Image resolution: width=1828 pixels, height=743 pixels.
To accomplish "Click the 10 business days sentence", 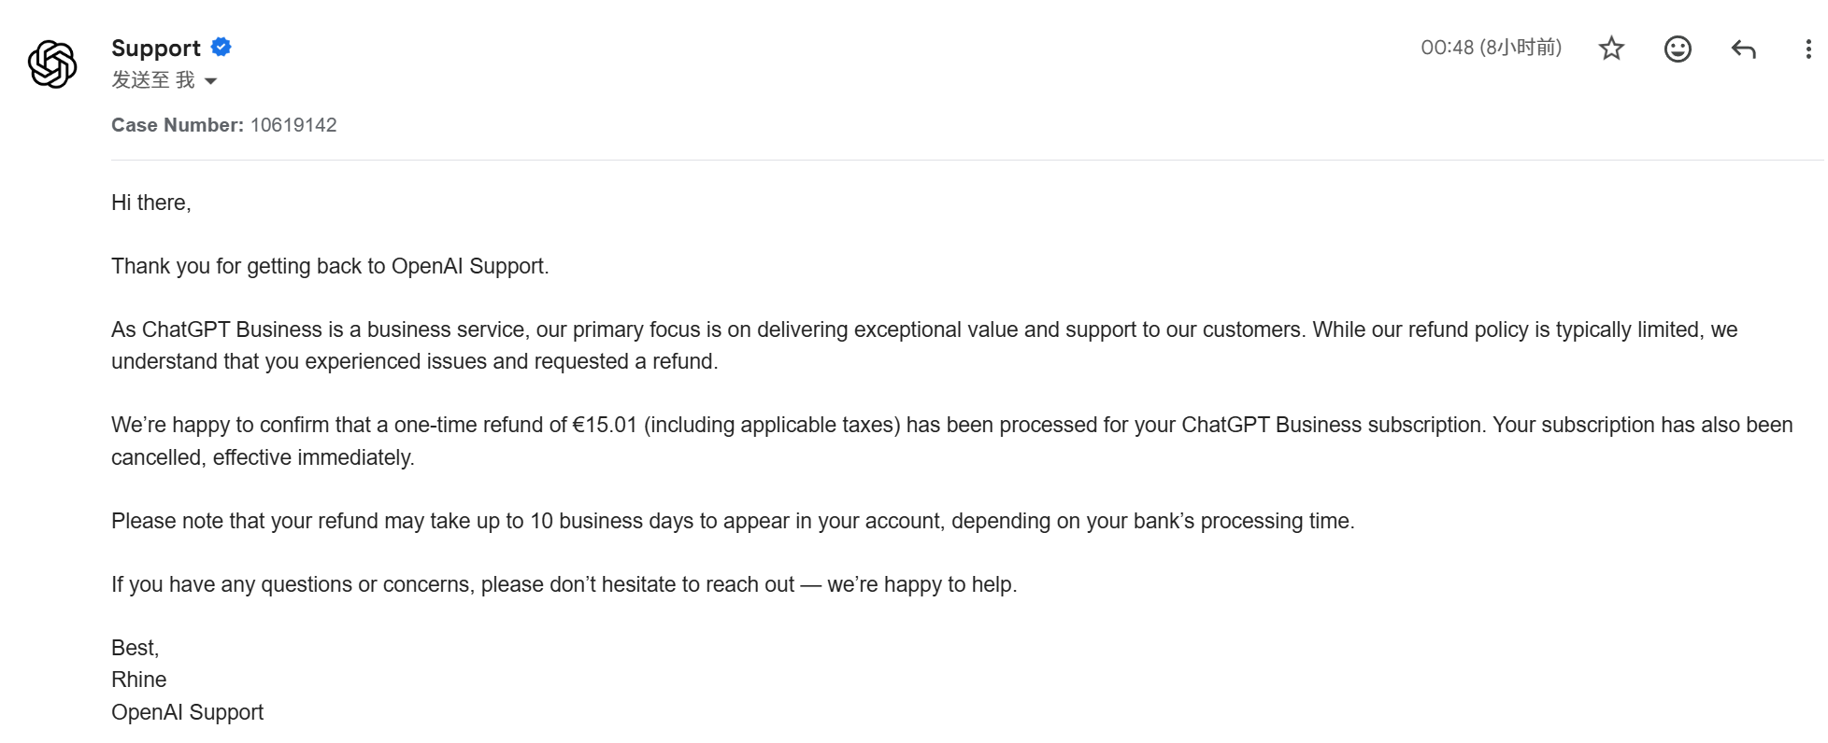I will pos(733,521).
